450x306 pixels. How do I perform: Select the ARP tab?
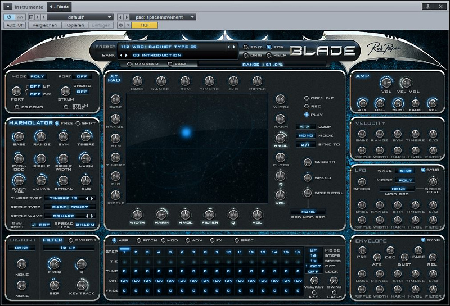(114, 240)
